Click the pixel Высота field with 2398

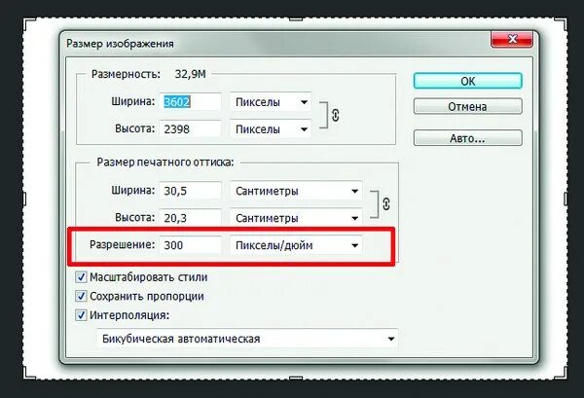(x=191, y=128)
